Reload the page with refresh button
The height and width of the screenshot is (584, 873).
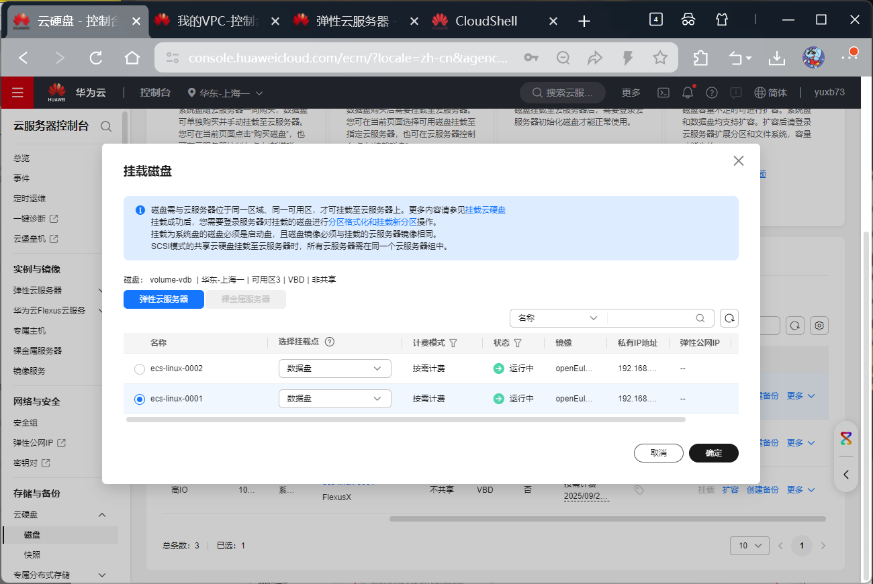[x=96, y=58]
